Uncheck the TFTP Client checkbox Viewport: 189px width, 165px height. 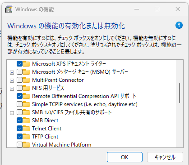coord(19,137)
